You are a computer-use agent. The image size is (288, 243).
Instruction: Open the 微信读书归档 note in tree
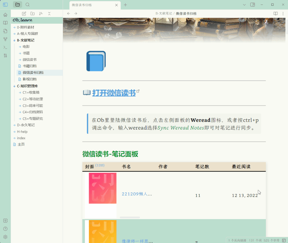[40, 73]
